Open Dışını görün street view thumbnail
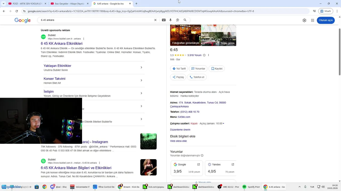Image resolution: width=341 pixels, height=191 pixels. coord(219,39)
